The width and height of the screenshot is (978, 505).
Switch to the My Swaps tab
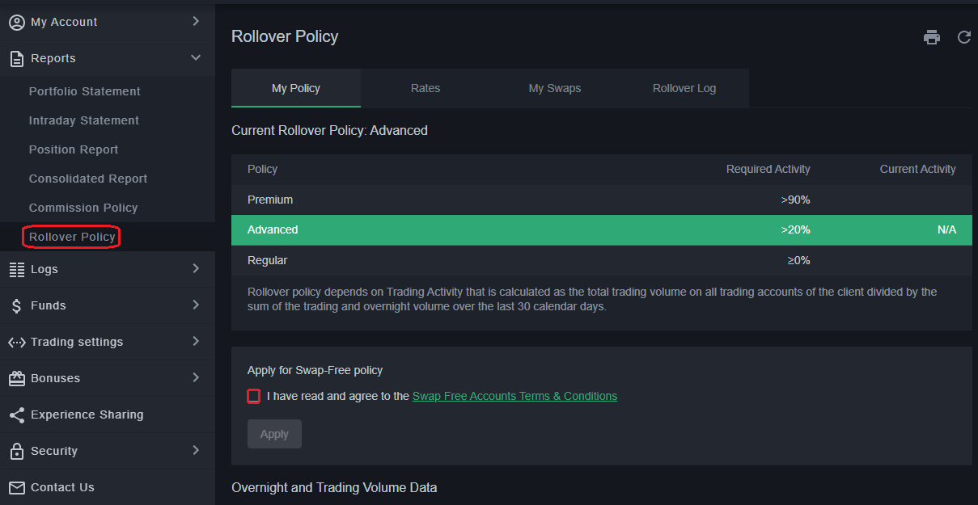coord(555,88)
